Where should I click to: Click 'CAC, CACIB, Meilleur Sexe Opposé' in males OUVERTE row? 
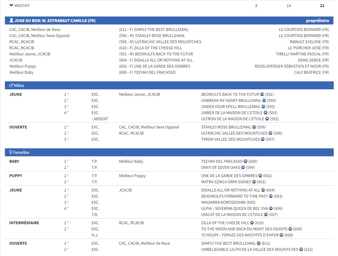tap(149, 127)
